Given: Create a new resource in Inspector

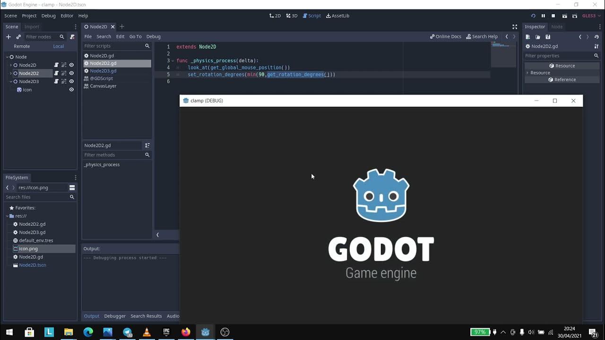Looking at the screenshot, I should point(528,36).
